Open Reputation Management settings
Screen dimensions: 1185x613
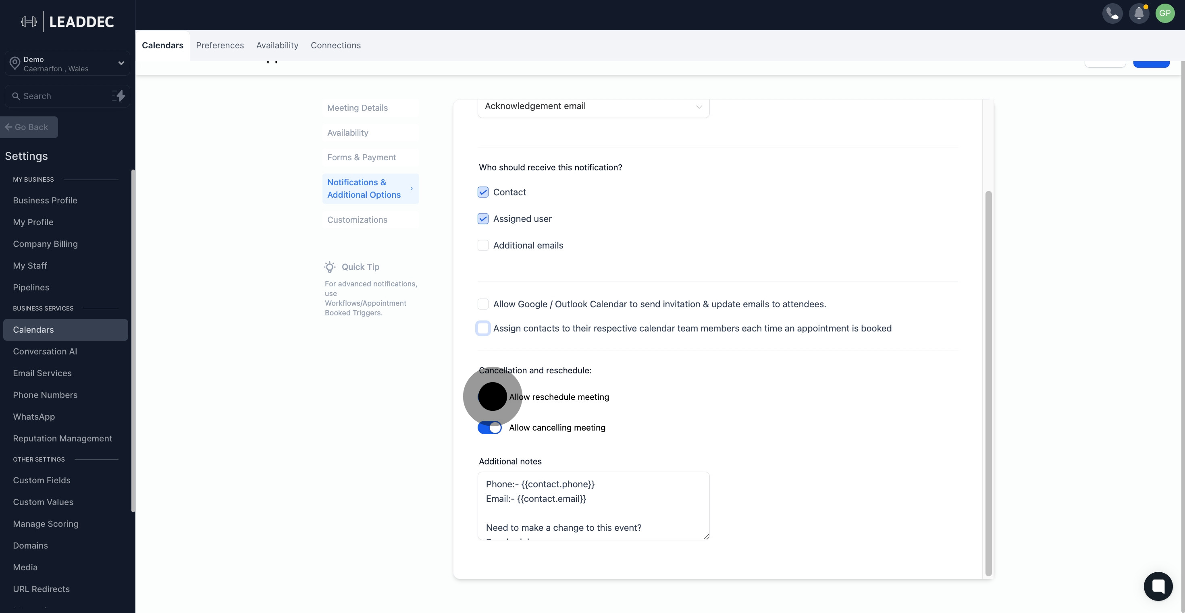point(62,438)
